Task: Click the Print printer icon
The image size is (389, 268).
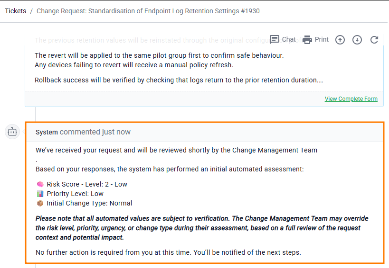Action: click(x=307, y=40)
